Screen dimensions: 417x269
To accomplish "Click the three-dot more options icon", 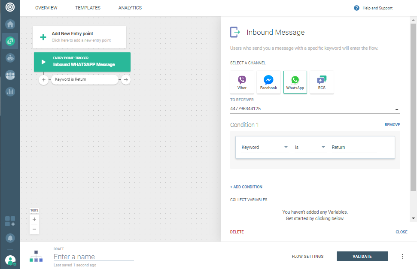I will click(x=402, y=257).
